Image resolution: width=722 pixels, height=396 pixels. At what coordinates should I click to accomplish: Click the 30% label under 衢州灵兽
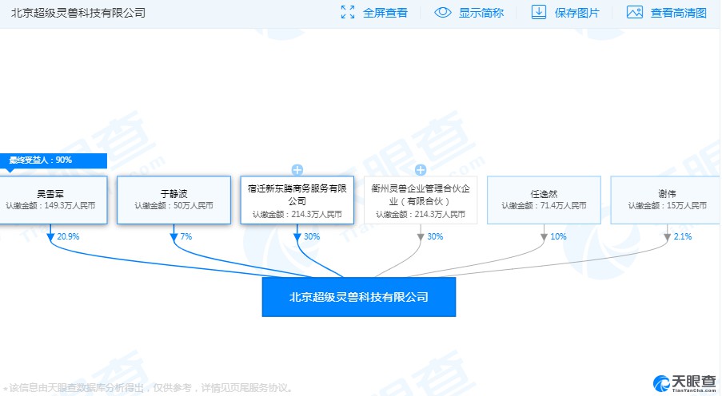(435, 236)
